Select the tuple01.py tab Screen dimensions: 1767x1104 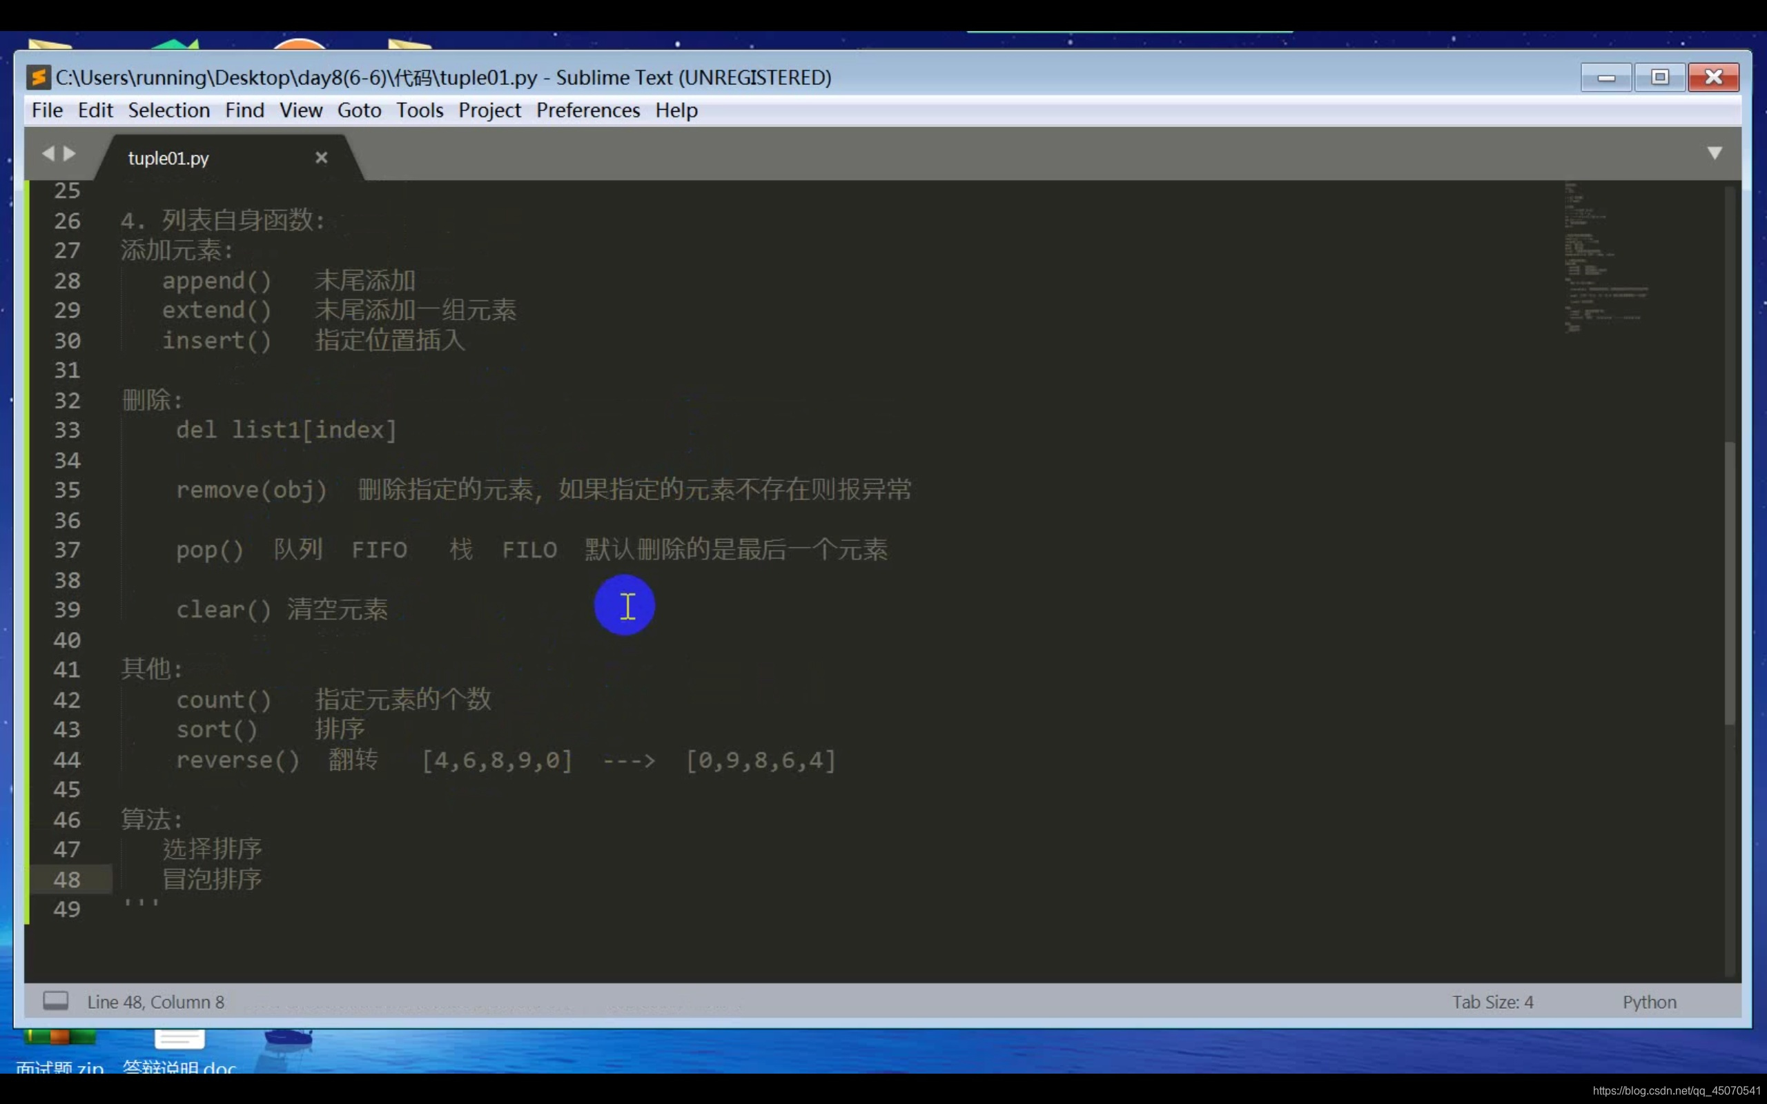tap(168, 159)
